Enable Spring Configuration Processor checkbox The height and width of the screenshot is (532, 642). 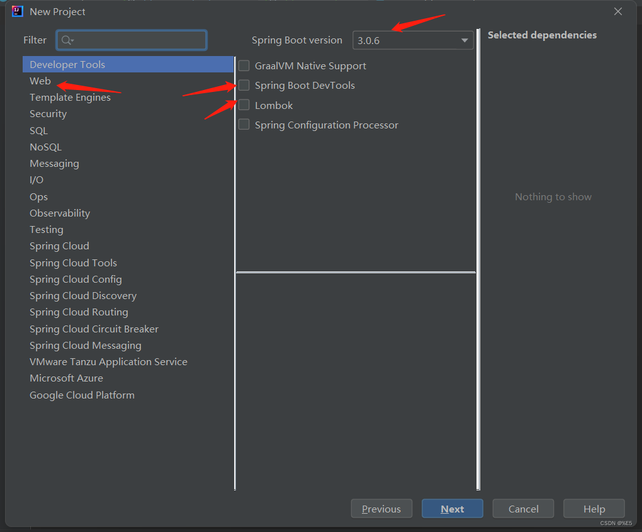(244, 125)
